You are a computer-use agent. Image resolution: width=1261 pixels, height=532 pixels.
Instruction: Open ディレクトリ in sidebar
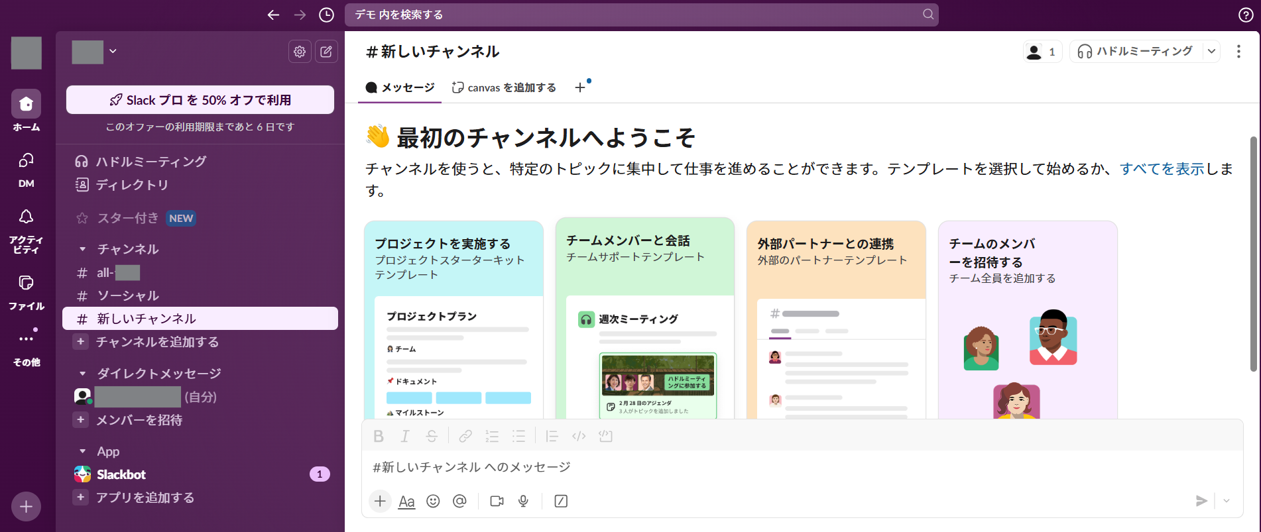200,185
